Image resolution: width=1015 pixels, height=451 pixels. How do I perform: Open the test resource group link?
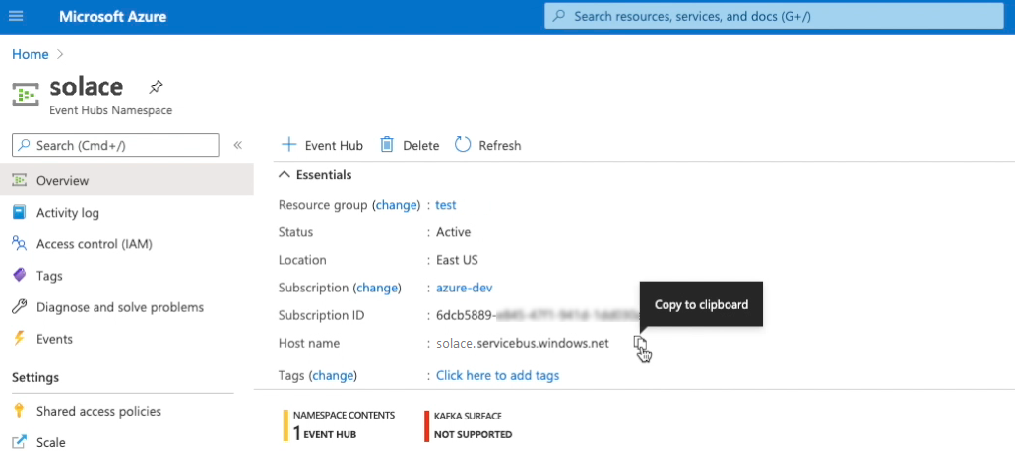click(x=446, y=205)
